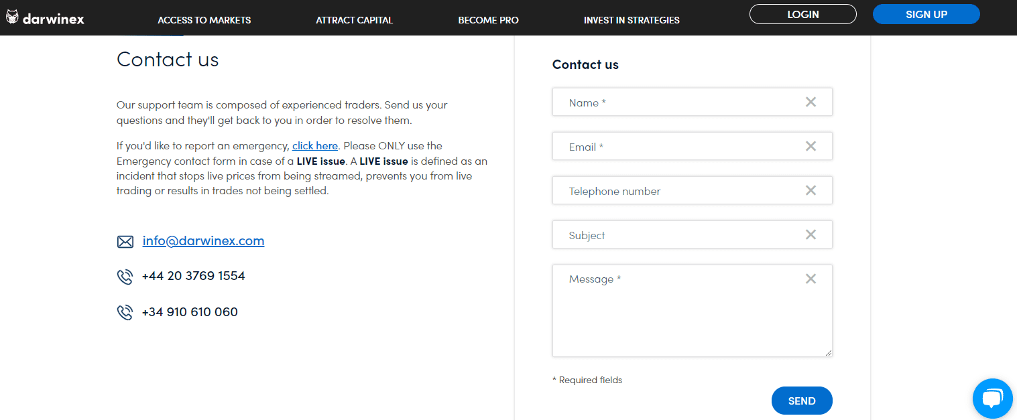The image size is (1017, 420).
Task: Focus the Subject input field
Action: [693, 234]
